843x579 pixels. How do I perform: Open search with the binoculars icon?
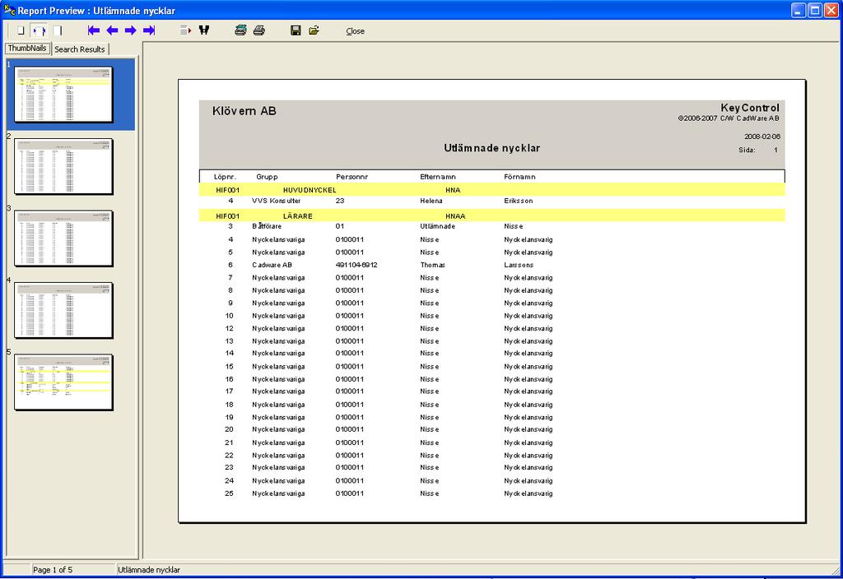coord(204,30)
